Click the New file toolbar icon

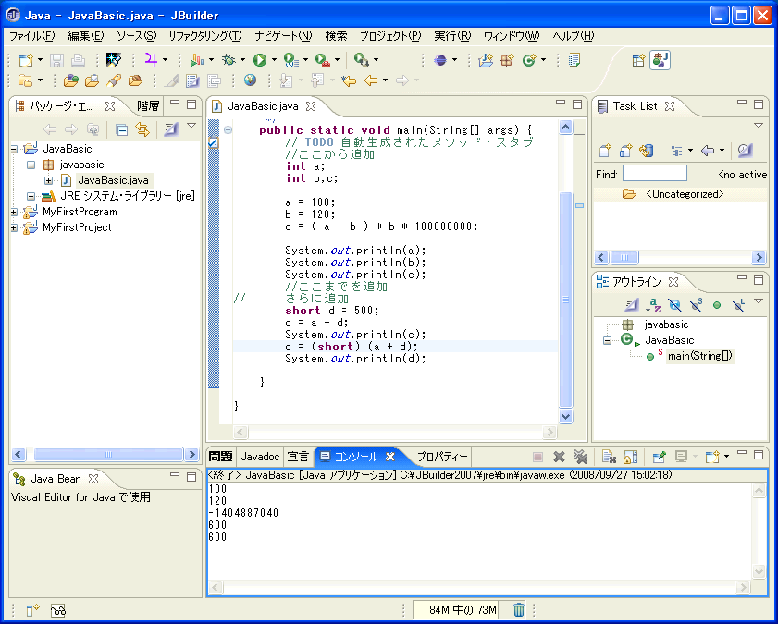tap(26, 60)
